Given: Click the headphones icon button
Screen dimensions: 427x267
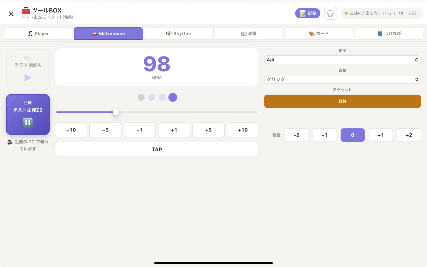Looking at the screenshot, I should point(330,13).
